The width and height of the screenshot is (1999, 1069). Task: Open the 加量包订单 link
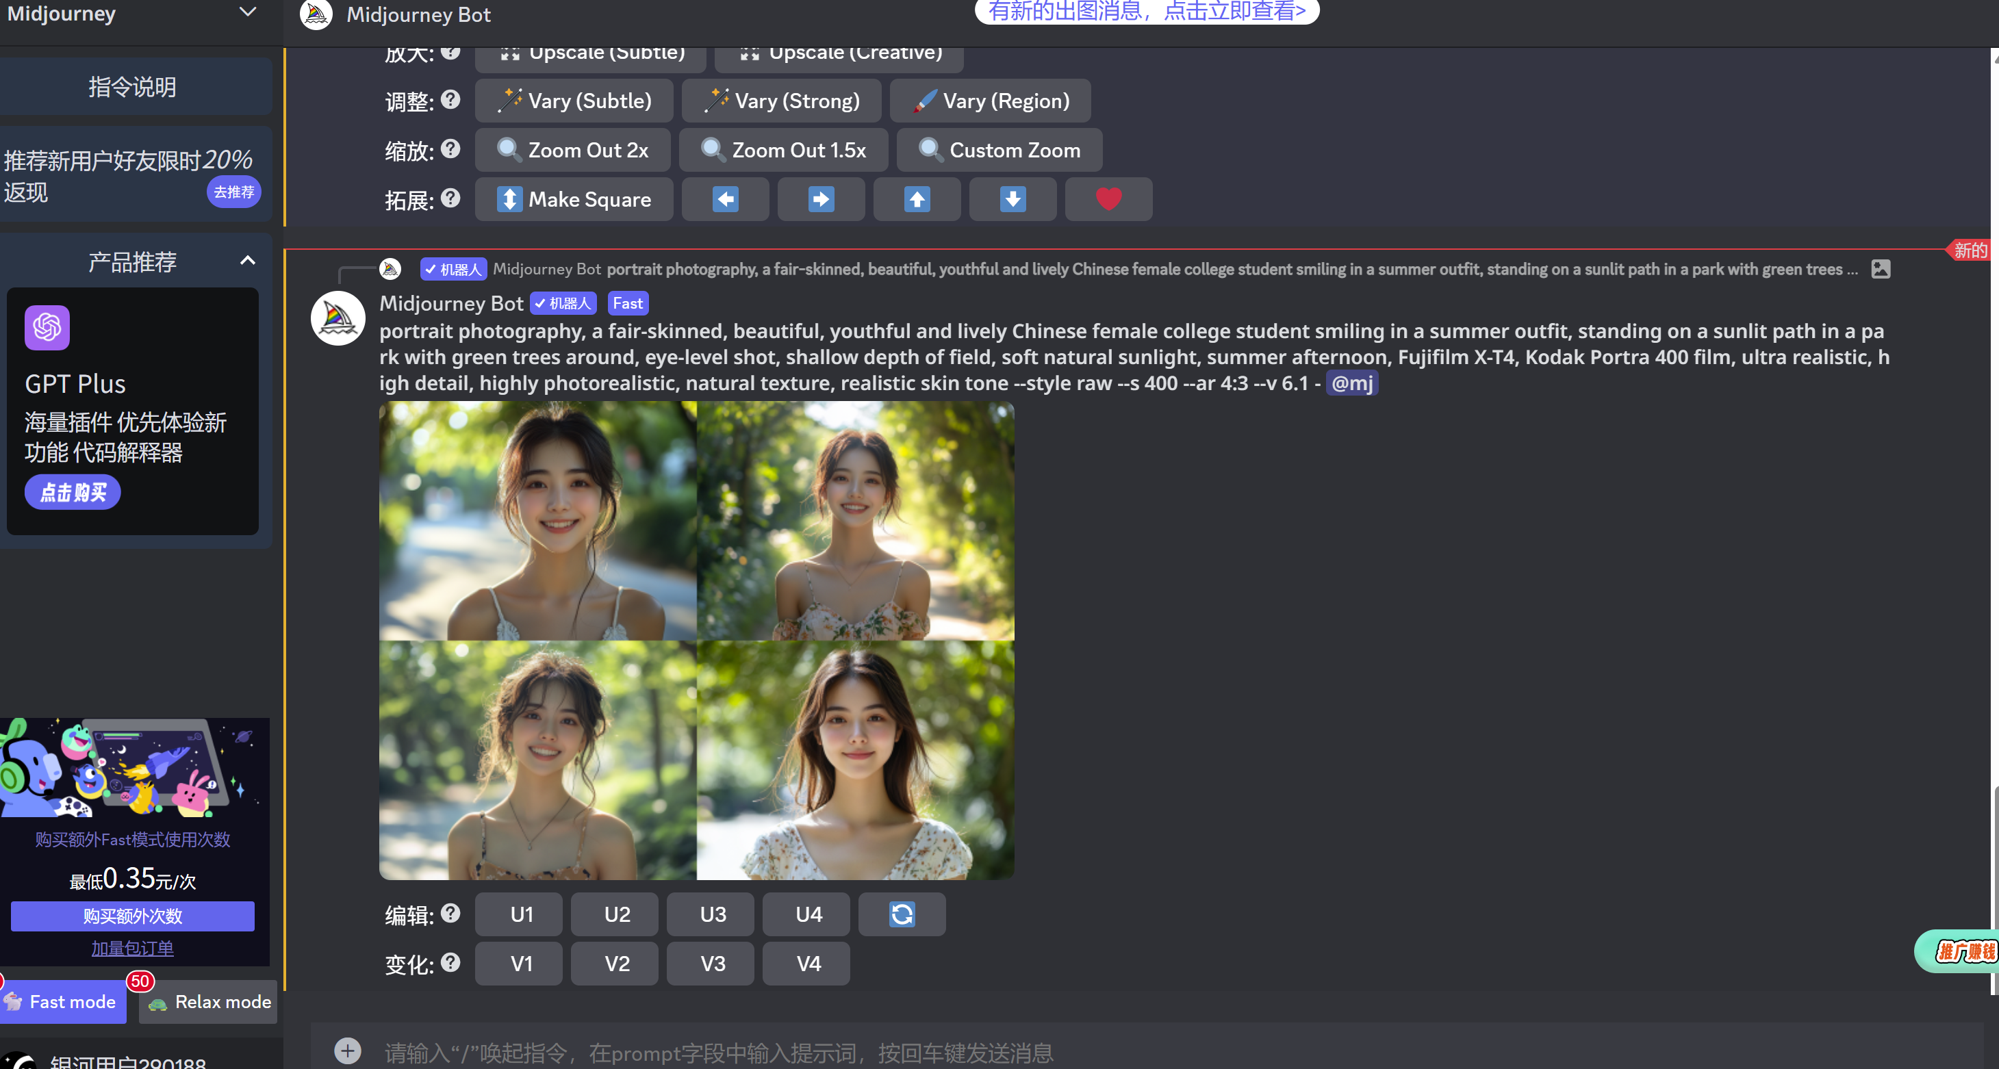click(133, 948)
